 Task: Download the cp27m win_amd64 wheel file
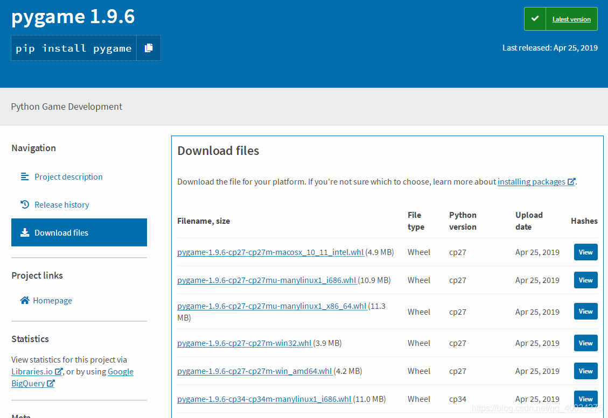[x=255, y=371]
